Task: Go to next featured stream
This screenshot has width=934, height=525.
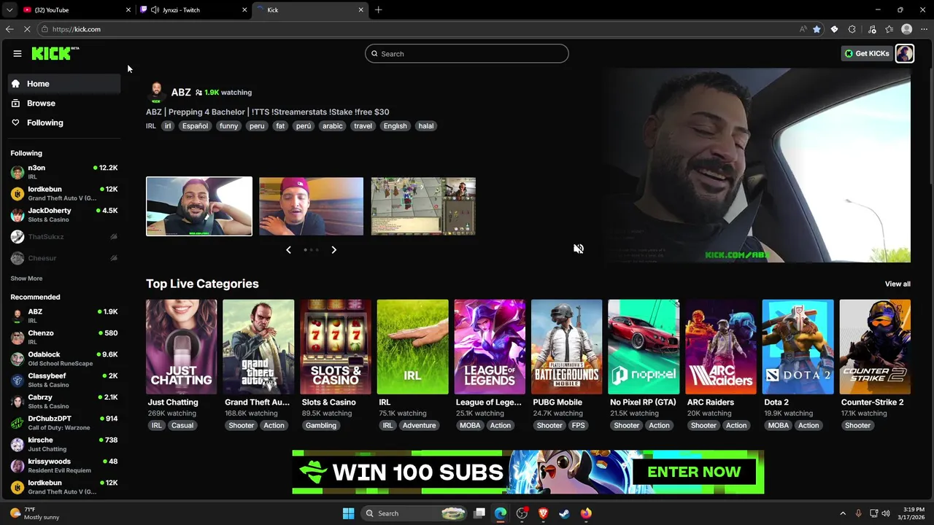Action: point(334,249)
